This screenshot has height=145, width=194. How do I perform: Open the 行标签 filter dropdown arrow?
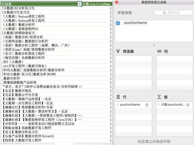80,4
